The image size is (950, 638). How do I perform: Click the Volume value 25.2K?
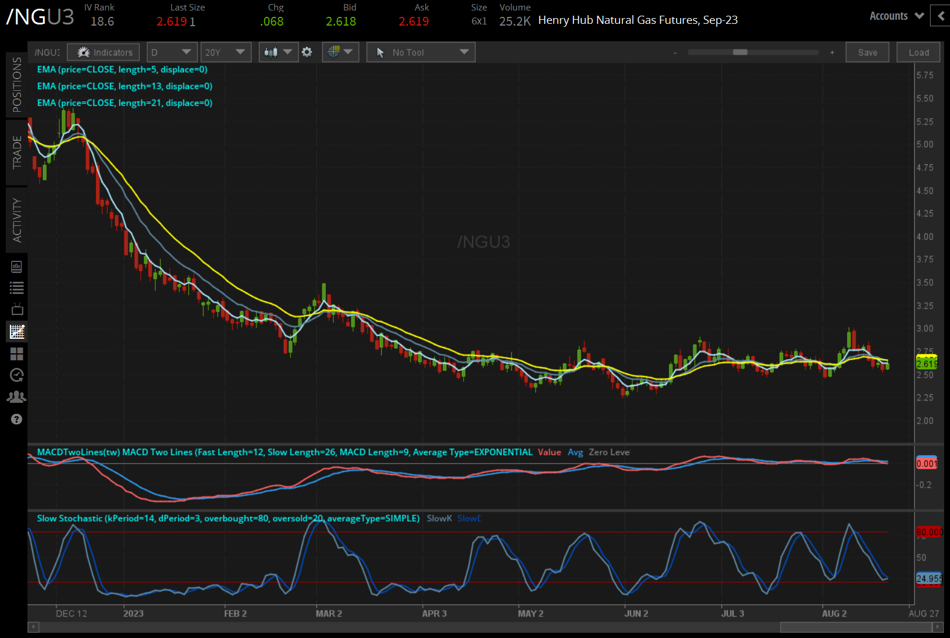pyautogui.click(x=515, y=22)
